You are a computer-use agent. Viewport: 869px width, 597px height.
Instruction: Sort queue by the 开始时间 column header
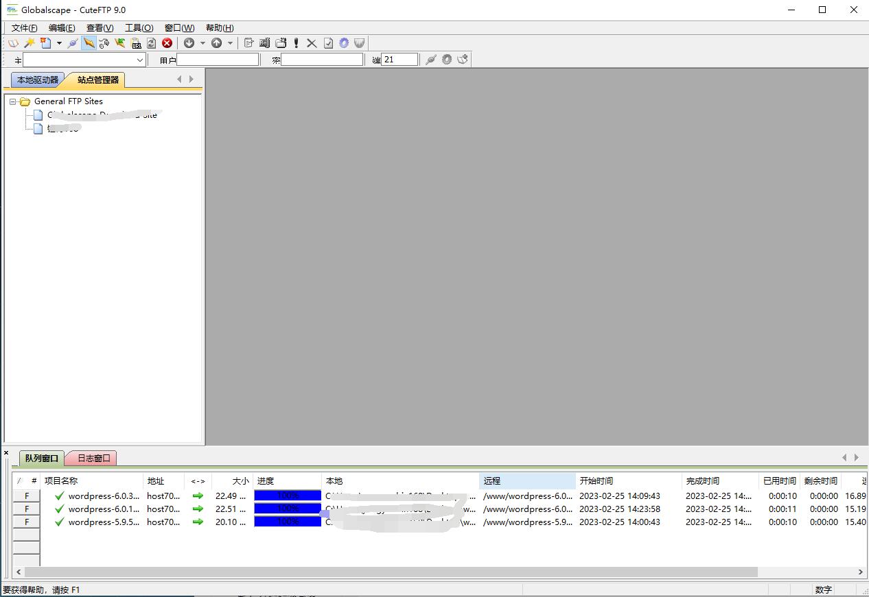629,480
